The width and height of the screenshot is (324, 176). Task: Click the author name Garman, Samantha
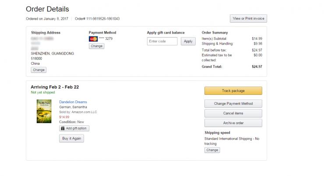(73, 107)
